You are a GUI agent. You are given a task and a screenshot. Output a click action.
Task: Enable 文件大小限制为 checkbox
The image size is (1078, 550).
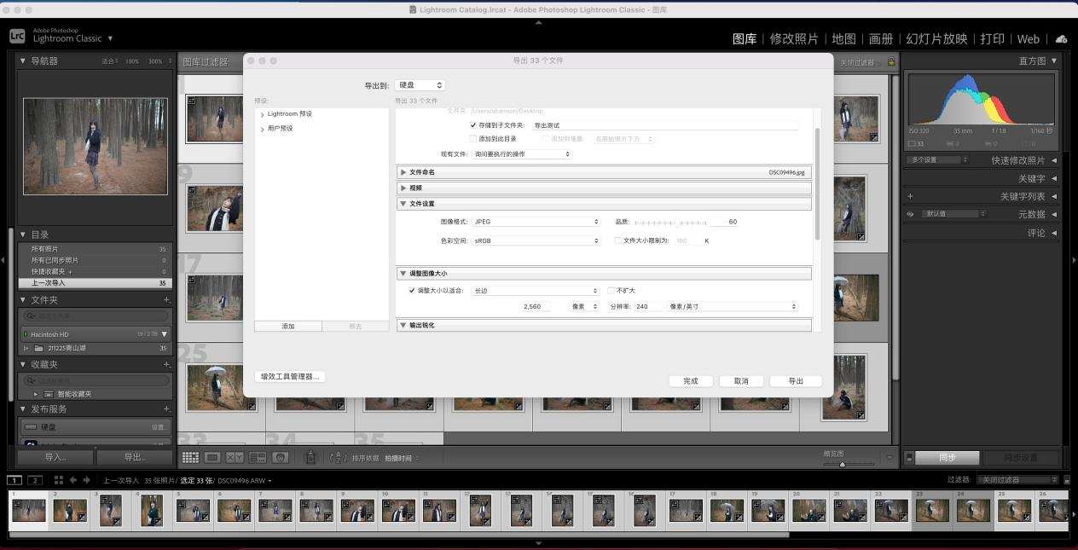tap(618, 240)
